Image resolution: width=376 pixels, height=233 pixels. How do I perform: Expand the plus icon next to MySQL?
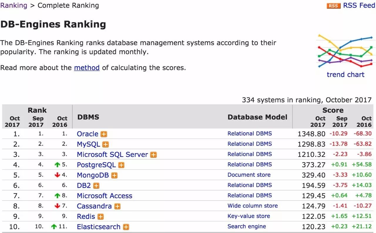(105, 144)
